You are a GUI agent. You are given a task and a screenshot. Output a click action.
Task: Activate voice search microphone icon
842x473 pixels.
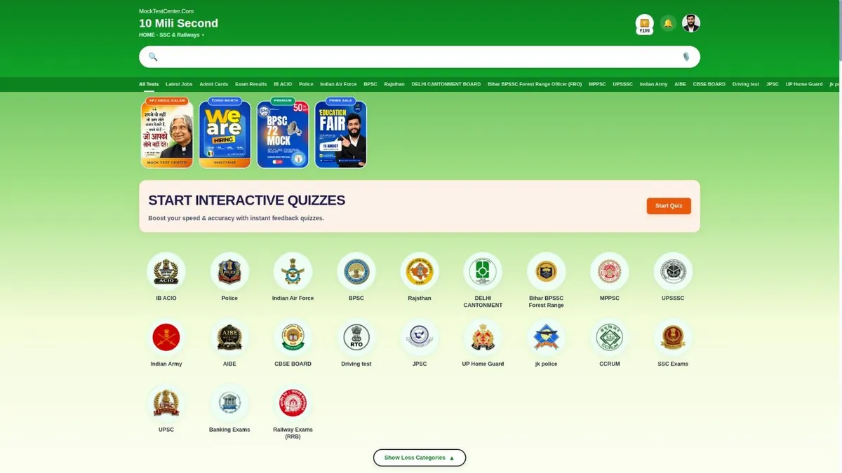[686, 57]
